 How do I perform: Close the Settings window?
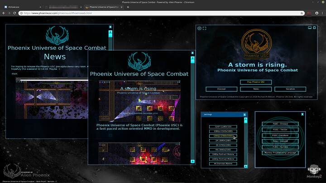244,114
